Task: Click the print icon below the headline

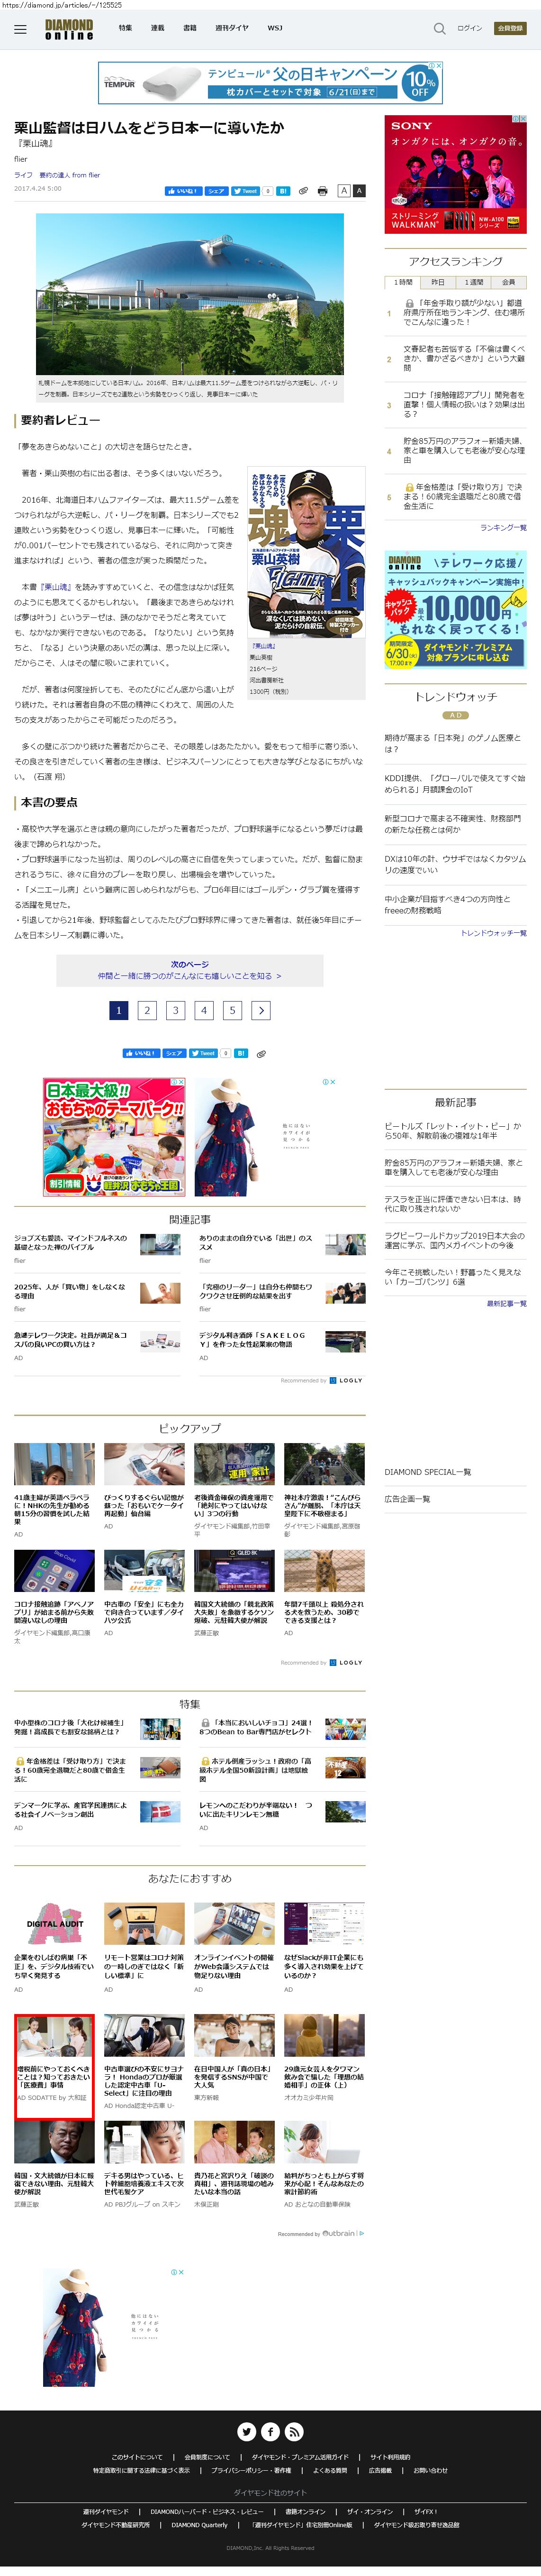Action: point(321,190)
